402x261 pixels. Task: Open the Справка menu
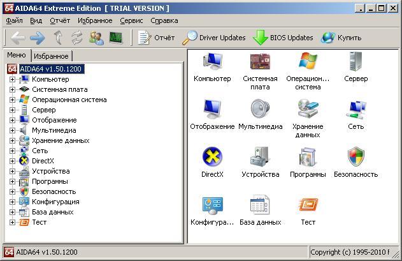click(164, 21)
